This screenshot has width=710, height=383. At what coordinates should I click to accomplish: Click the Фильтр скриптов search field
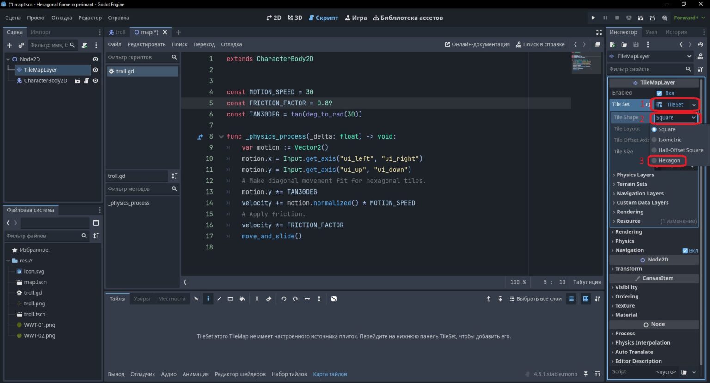click(138, 57)
